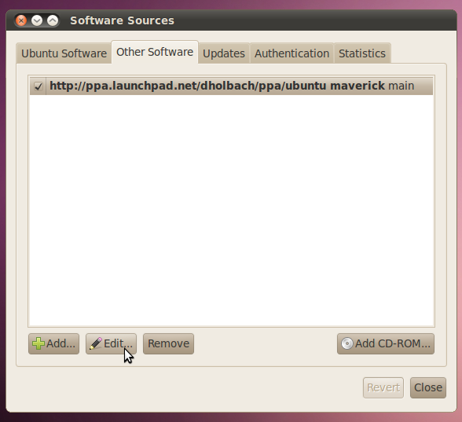Click the Add... button with plus icon
The image size is (462, 422).
53,343
